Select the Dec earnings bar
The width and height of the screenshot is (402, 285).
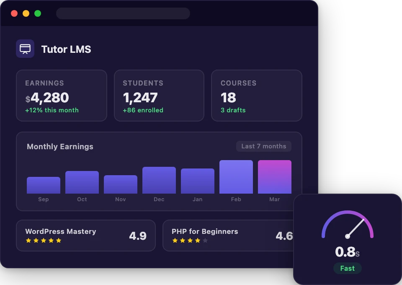159,180
